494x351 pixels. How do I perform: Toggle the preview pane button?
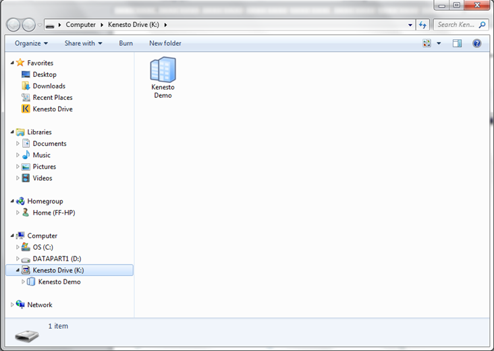457,43
